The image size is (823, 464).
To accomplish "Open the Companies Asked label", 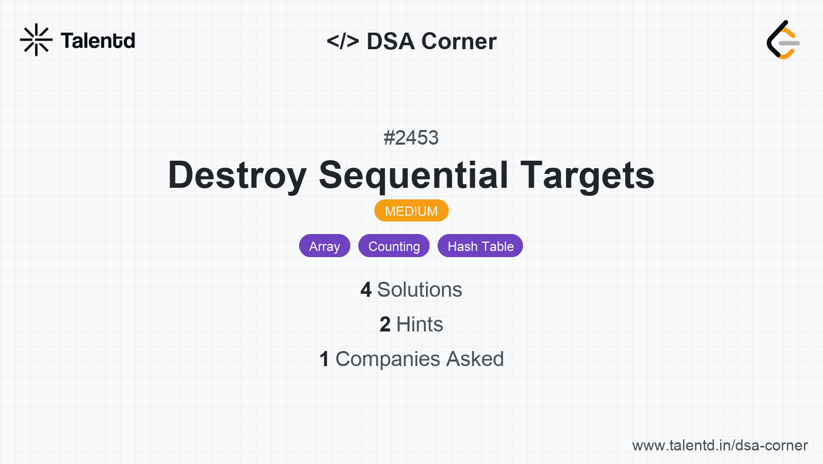I will [x=420, y=359].
